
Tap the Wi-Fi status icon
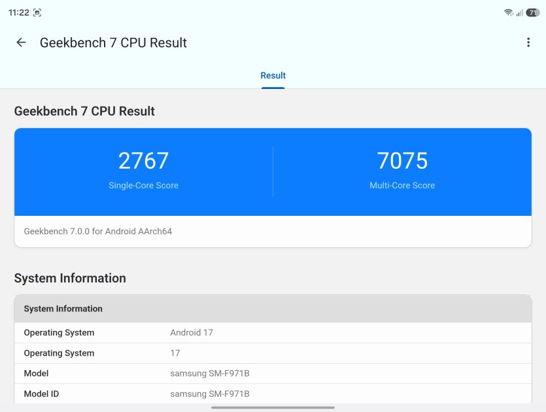(508, 12)
